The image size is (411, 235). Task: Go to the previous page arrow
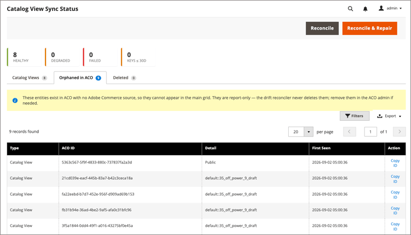coord(350,132)
